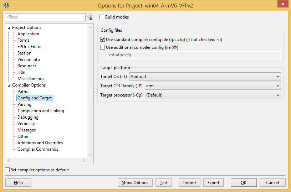Click the tree's horizontal scrollbar right arrow
The image size is (291, 192).
(x=84, y=161)
